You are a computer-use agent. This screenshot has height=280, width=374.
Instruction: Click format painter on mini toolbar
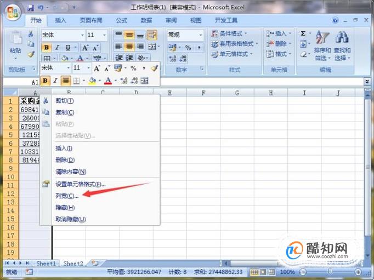(154, 68)
